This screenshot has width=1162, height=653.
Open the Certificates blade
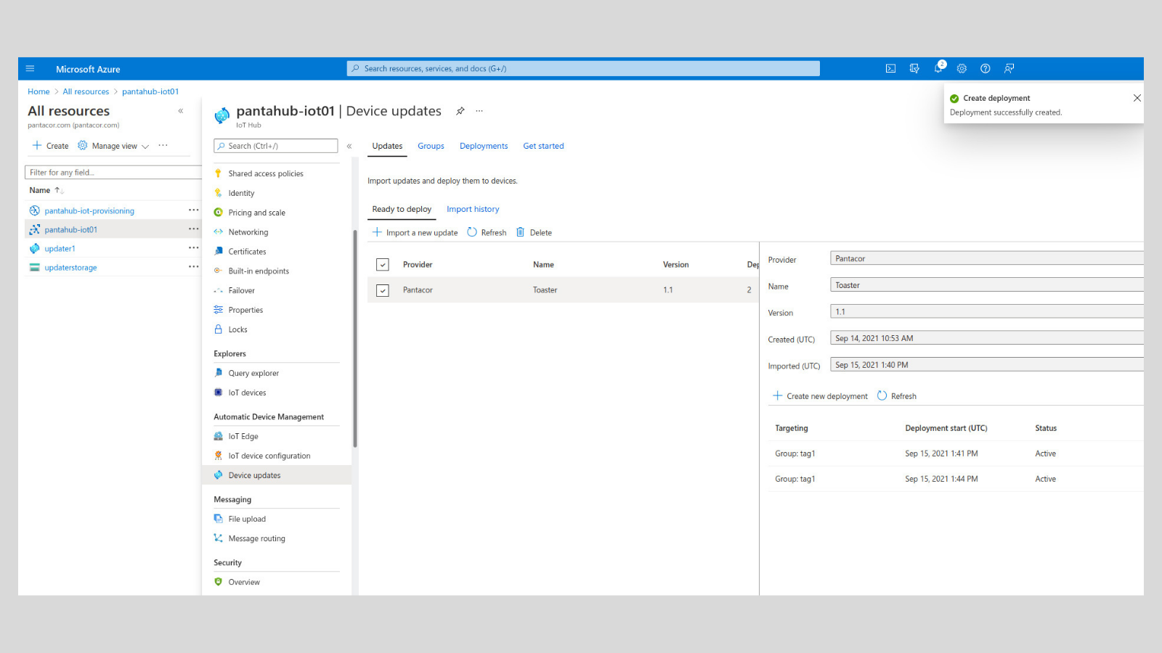tap(247, 251)
